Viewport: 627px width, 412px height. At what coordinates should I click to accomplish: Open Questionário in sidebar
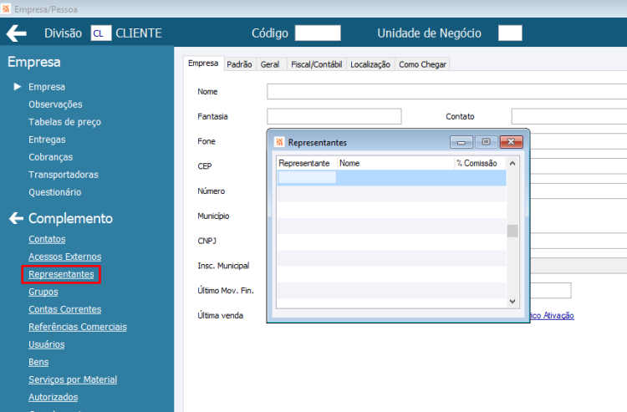55,192
